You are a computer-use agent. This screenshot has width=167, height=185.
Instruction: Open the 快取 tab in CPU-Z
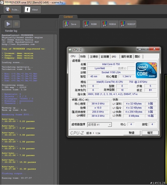[x=84, y=57]
